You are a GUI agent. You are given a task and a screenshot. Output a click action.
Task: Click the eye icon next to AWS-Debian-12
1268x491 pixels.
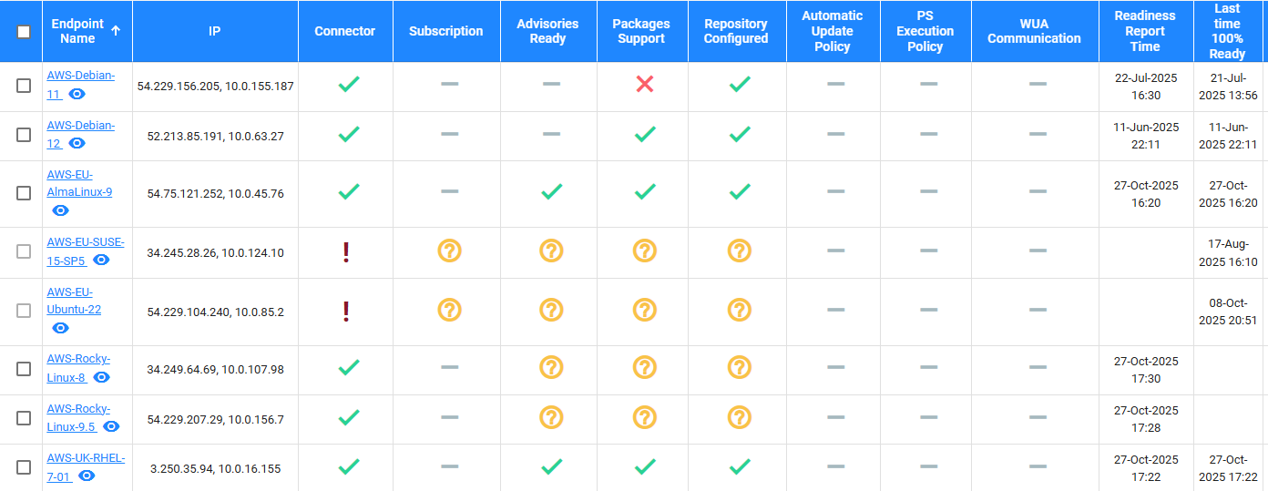pyautogui.click(x=77, y=143)
